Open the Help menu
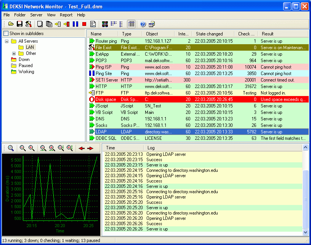311x245 pixels. click(x=81, y=15)
